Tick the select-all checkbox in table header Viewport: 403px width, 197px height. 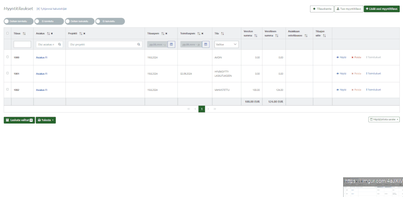click(7, 33)
